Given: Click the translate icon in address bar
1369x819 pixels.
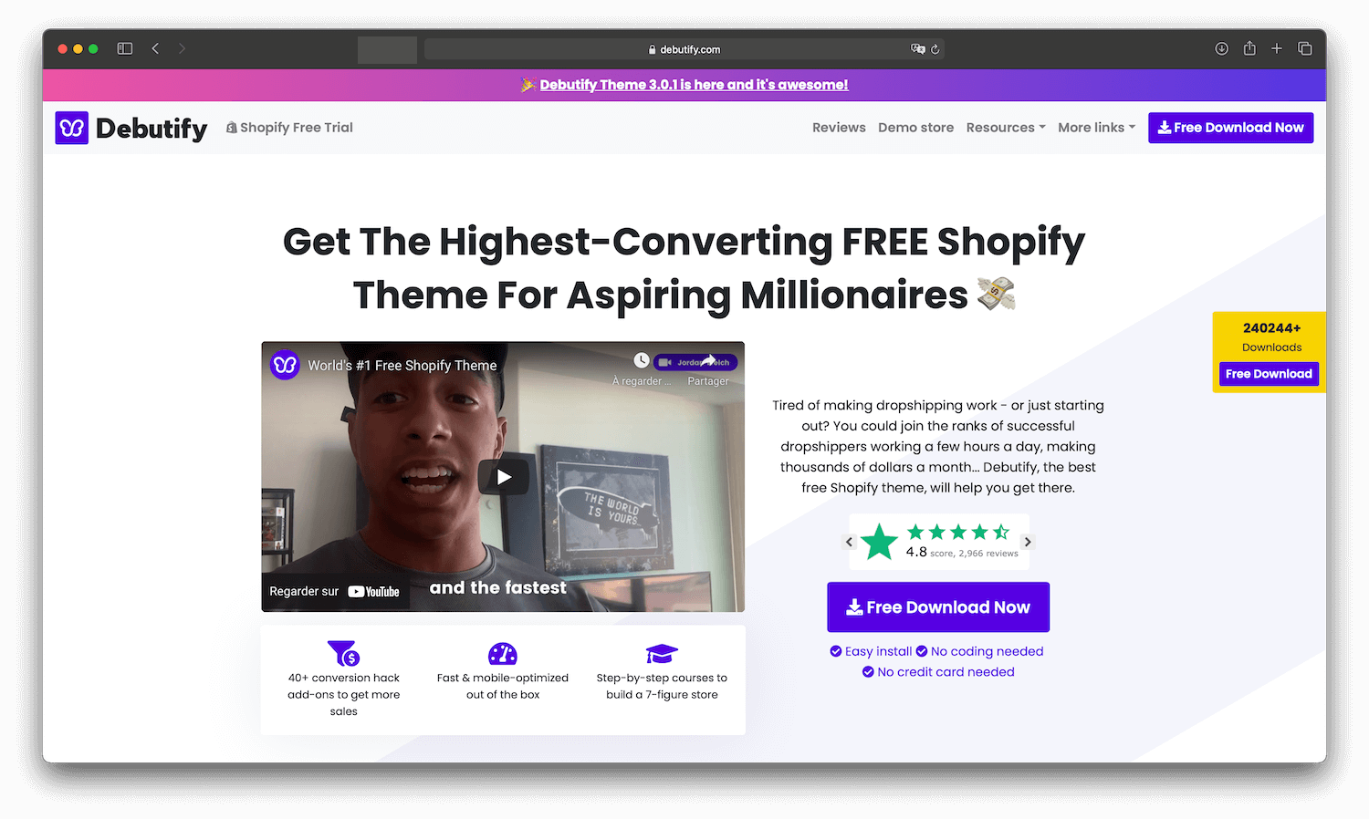Looking at the screenshot, I should (x=917, y=49).
